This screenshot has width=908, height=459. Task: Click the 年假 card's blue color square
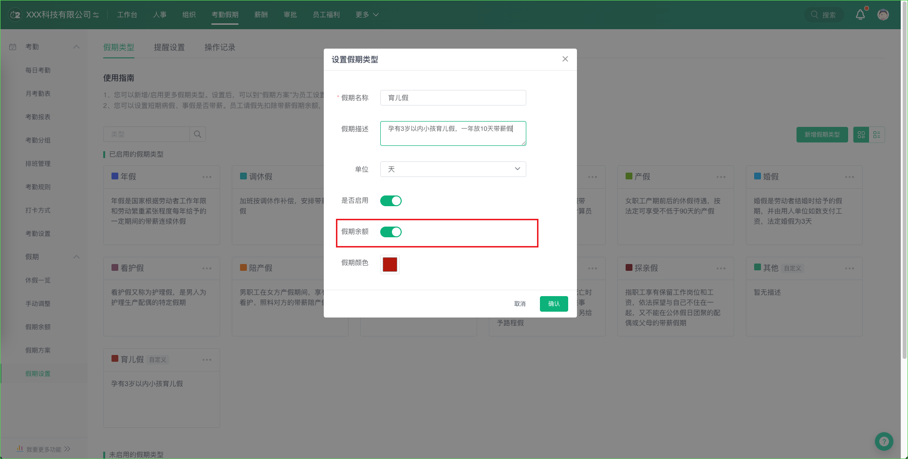(x=115, y=176)
